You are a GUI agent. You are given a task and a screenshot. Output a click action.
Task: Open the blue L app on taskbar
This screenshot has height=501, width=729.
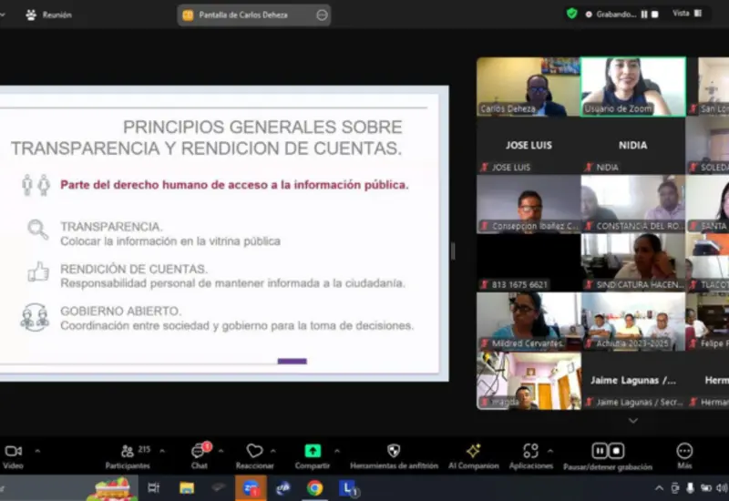[347, 488]
